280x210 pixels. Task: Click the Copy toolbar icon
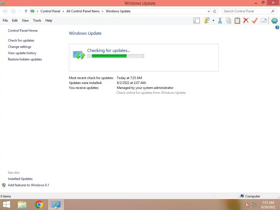(x=229, y=21)
